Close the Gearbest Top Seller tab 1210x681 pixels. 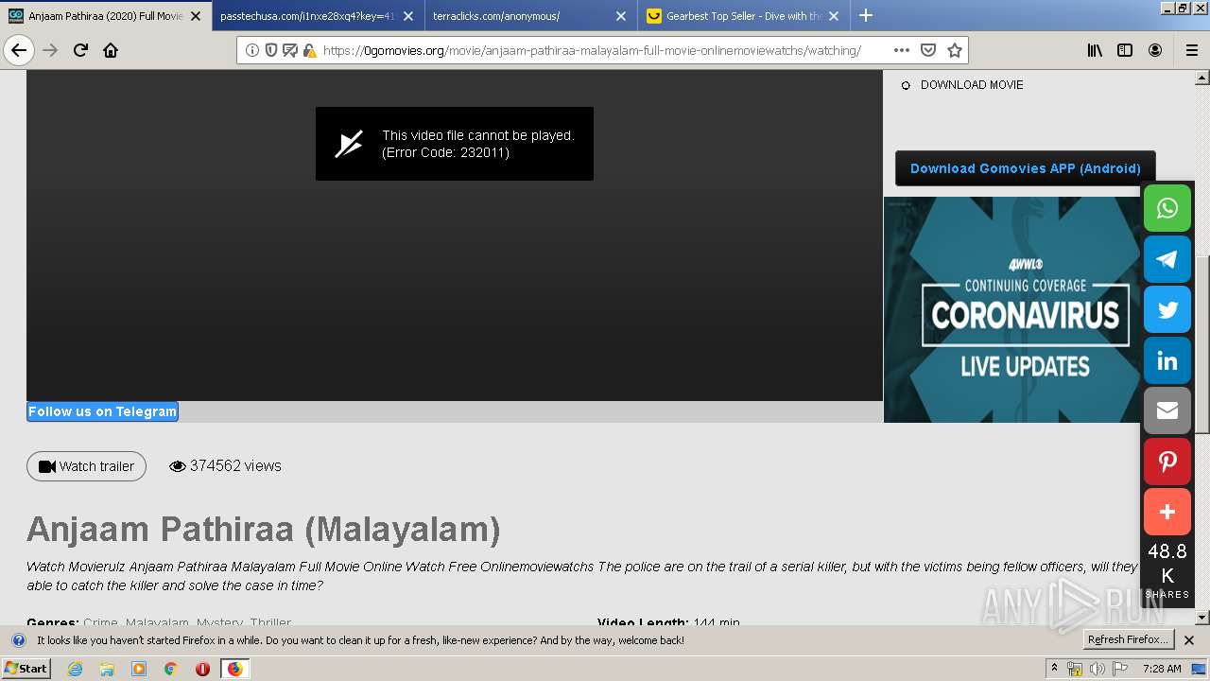point(834,16)
